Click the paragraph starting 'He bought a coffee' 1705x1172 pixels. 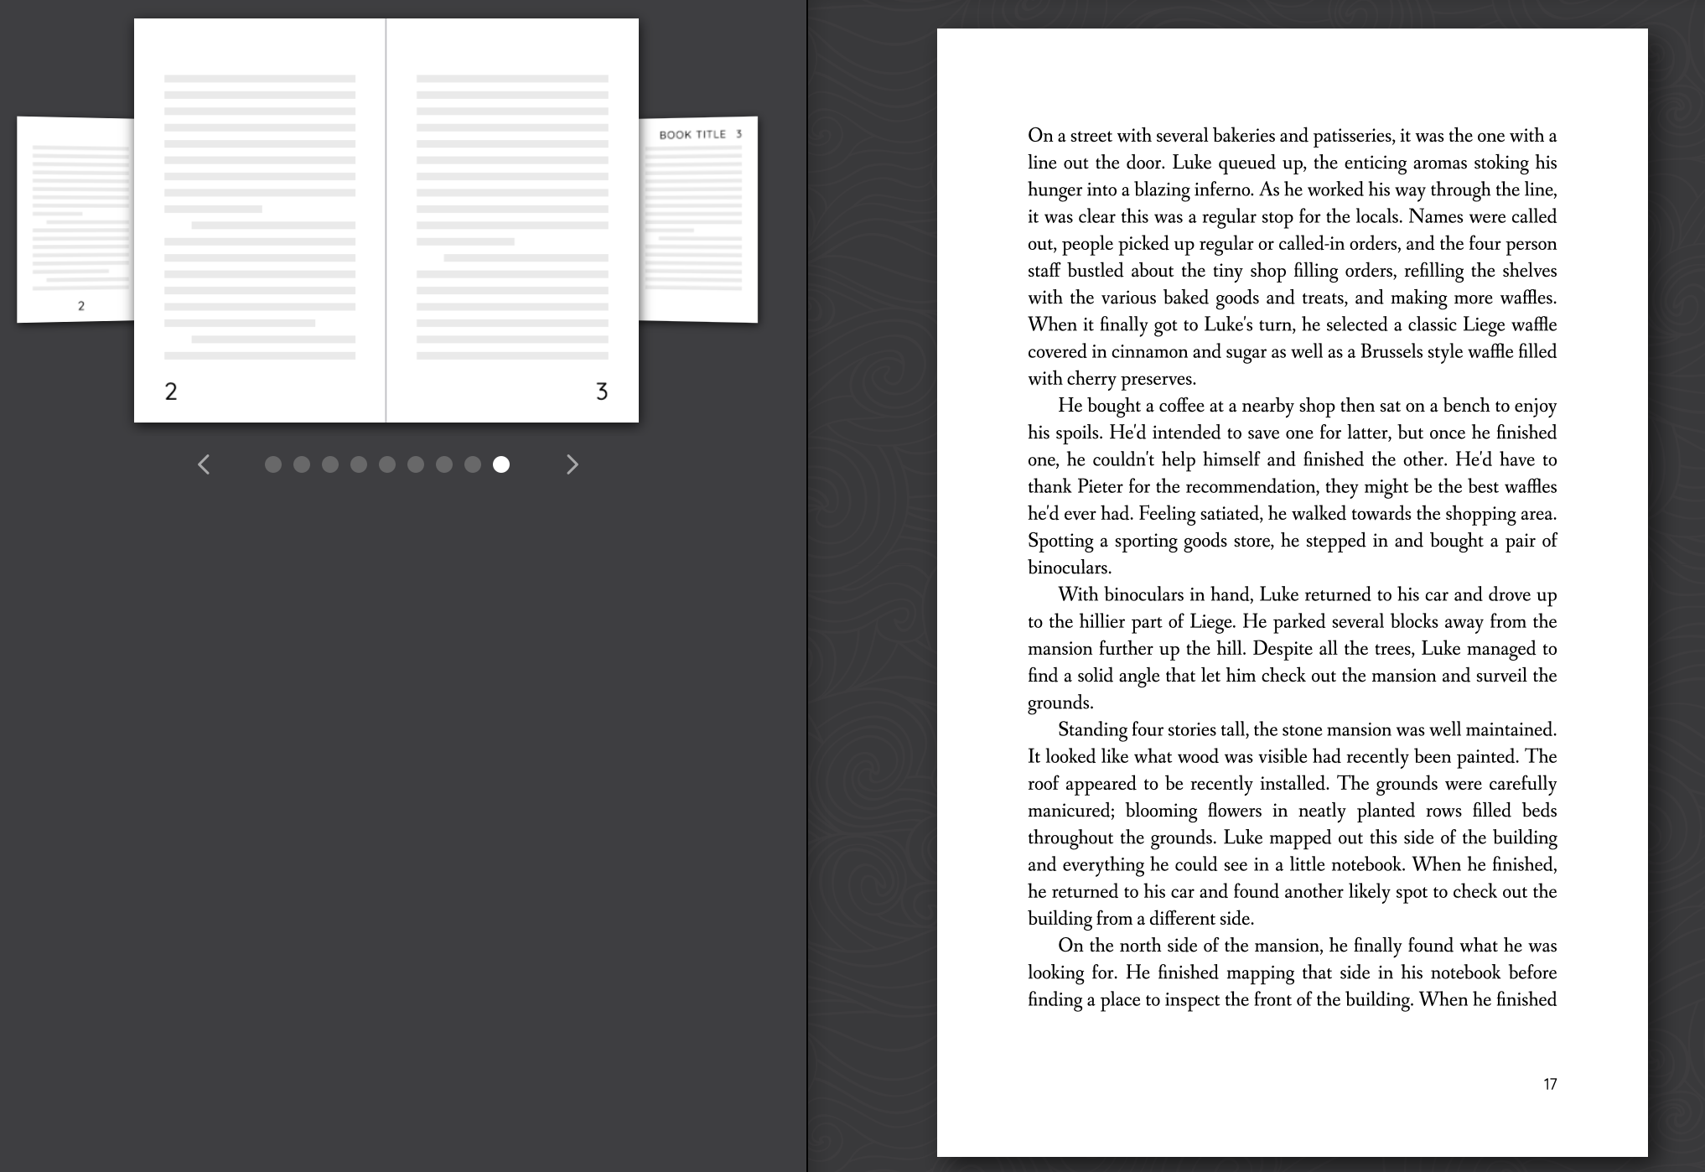click(1292, 486)
